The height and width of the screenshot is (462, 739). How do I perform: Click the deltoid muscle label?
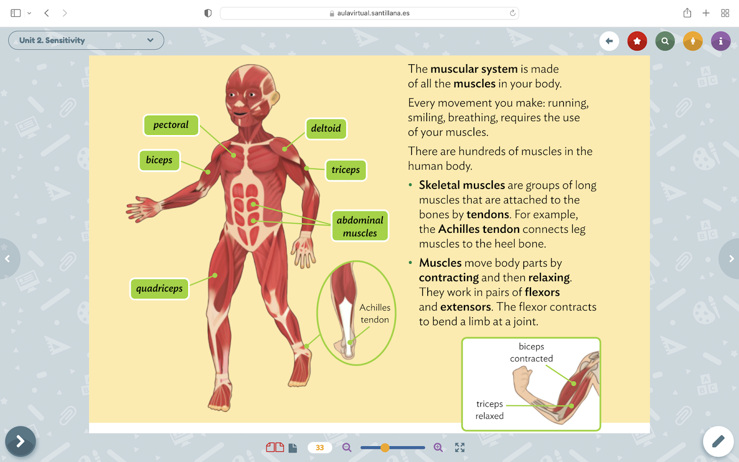[326, 128]
